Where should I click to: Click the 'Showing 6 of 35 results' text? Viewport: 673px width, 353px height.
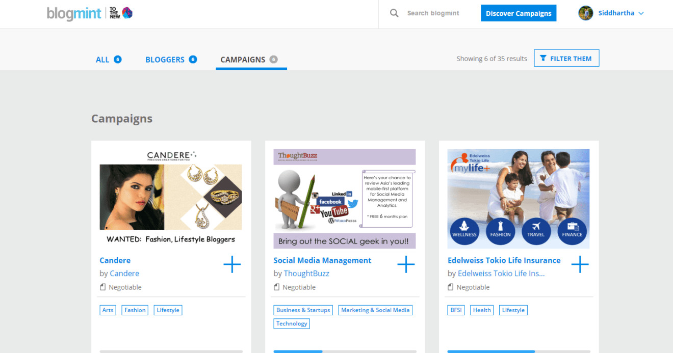point(491,59)
